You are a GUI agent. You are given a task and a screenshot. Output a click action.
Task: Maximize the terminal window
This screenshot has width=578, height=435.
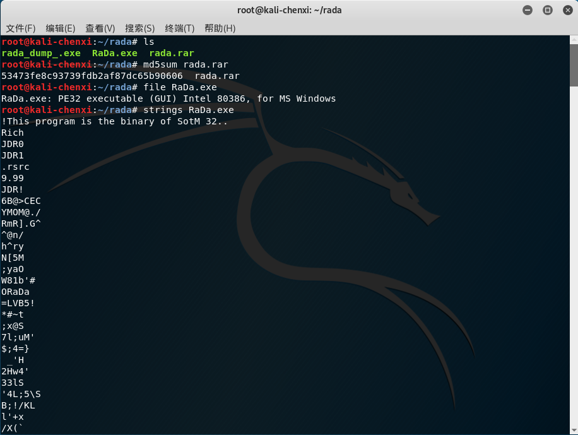(x=548, y=10)
